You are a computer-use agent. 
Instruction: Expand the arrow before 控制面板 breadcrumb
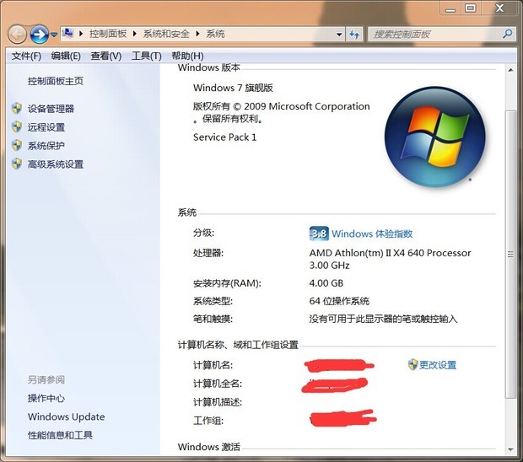[81, 34]
